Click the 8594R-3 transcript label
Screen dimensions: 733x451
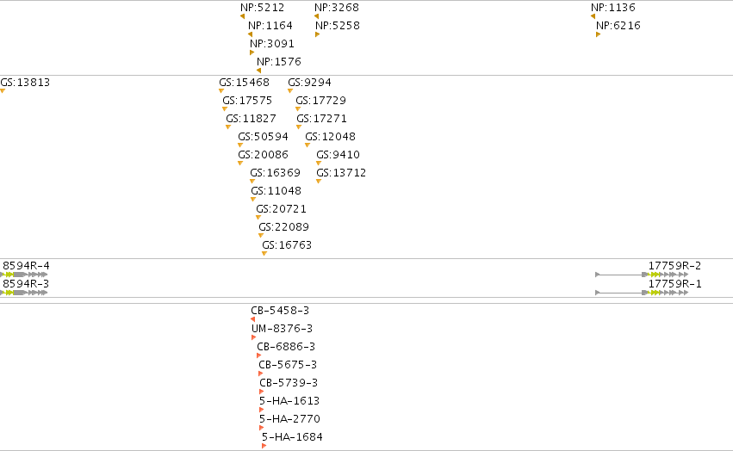click(26, 284)
